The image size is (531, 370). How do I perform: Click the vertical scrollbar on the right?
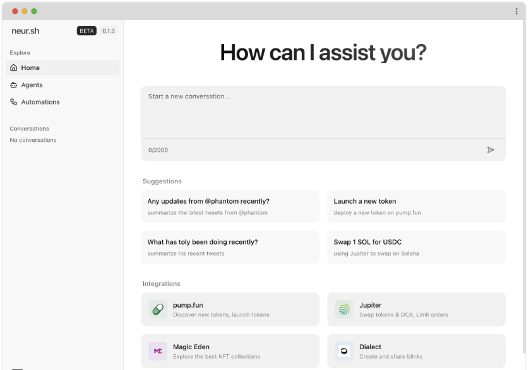[524, 186]
